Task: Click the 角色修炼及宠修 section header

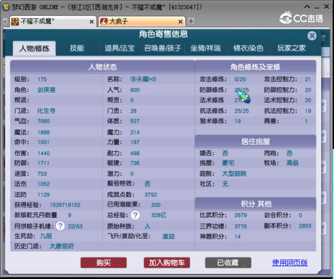Action: 255,67
